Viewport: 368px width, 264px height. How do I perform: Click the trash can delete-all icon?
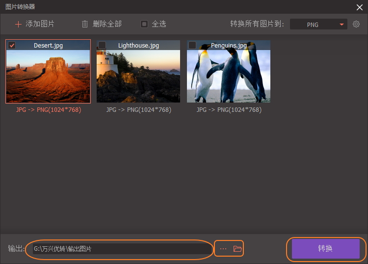pyautogui.click(x=85, y=24)
